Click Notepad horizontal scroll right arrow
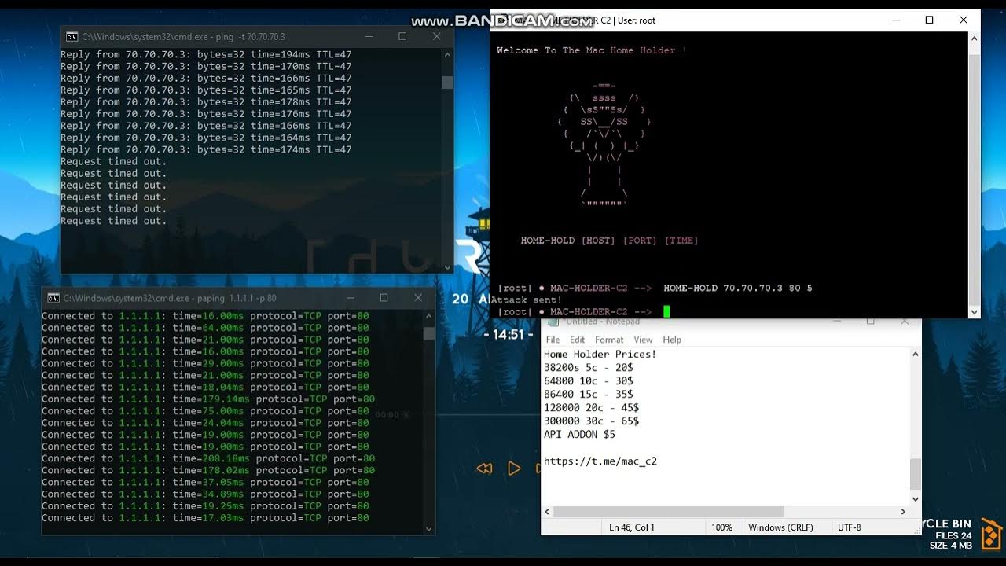The image size is (1006, 566). pos(904,512)
